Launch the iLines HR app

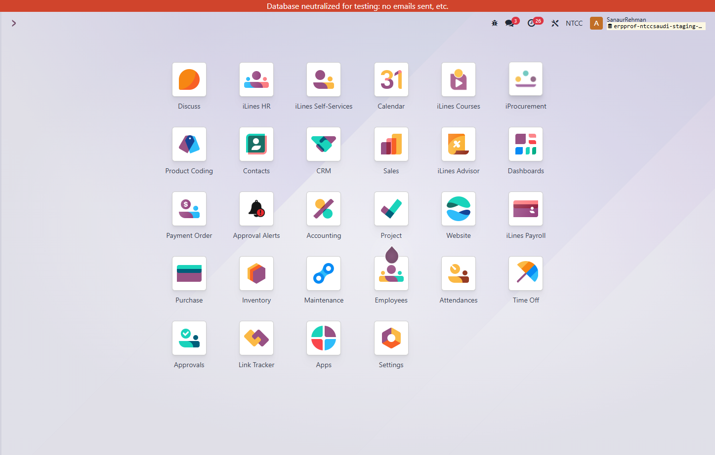point(256,79)
